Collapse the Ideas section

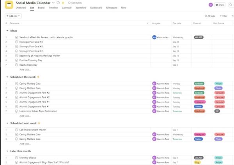(x=7, y=30)
